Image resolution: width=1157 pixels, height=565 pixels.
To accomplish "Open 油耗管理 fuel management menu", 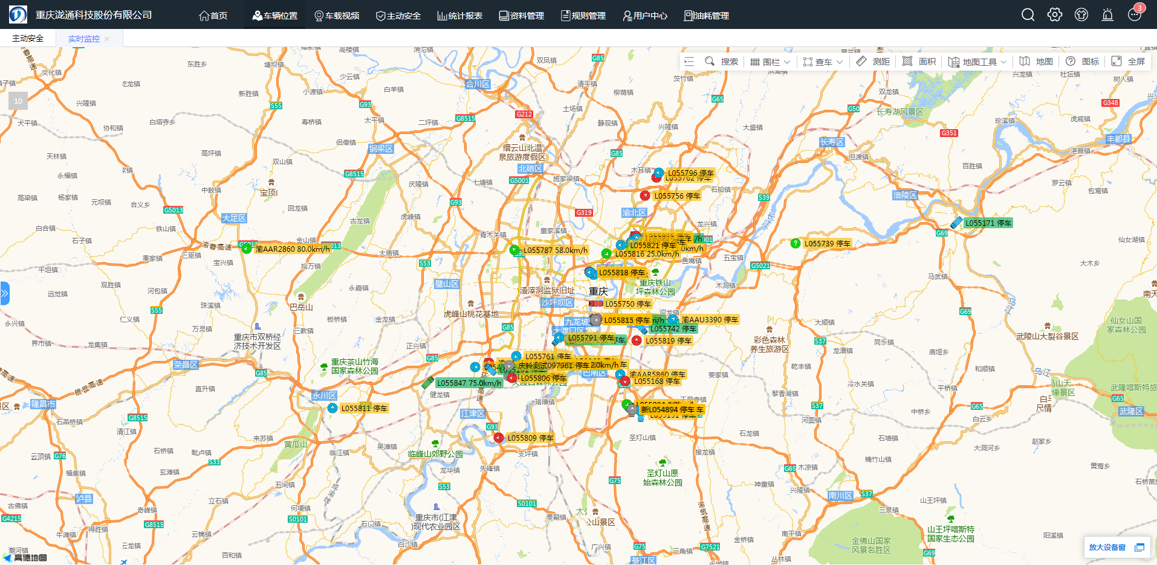I will [x=707, y=15].
